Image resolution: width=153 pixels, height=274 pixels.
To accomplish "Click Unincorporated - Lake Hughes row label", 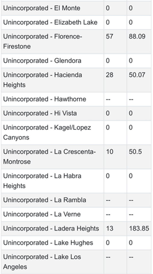I will point(48,243).
